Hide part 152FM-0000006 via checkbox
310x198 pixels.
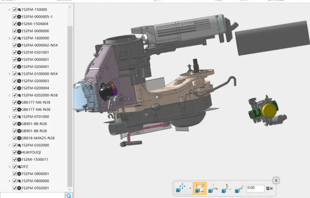tap(15, 31)
